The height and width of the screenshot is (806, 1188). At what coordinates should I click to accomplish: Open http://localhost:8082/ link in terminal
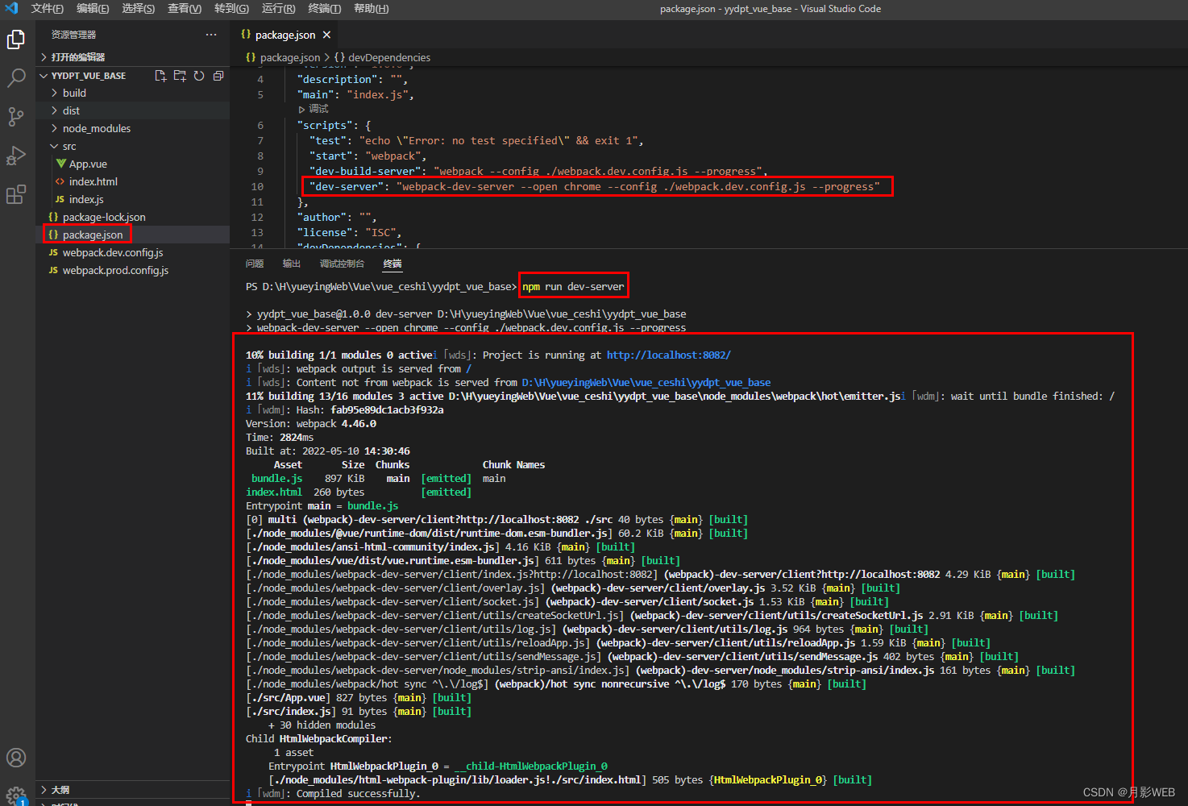pyautogui.click(x=668, y=355)
